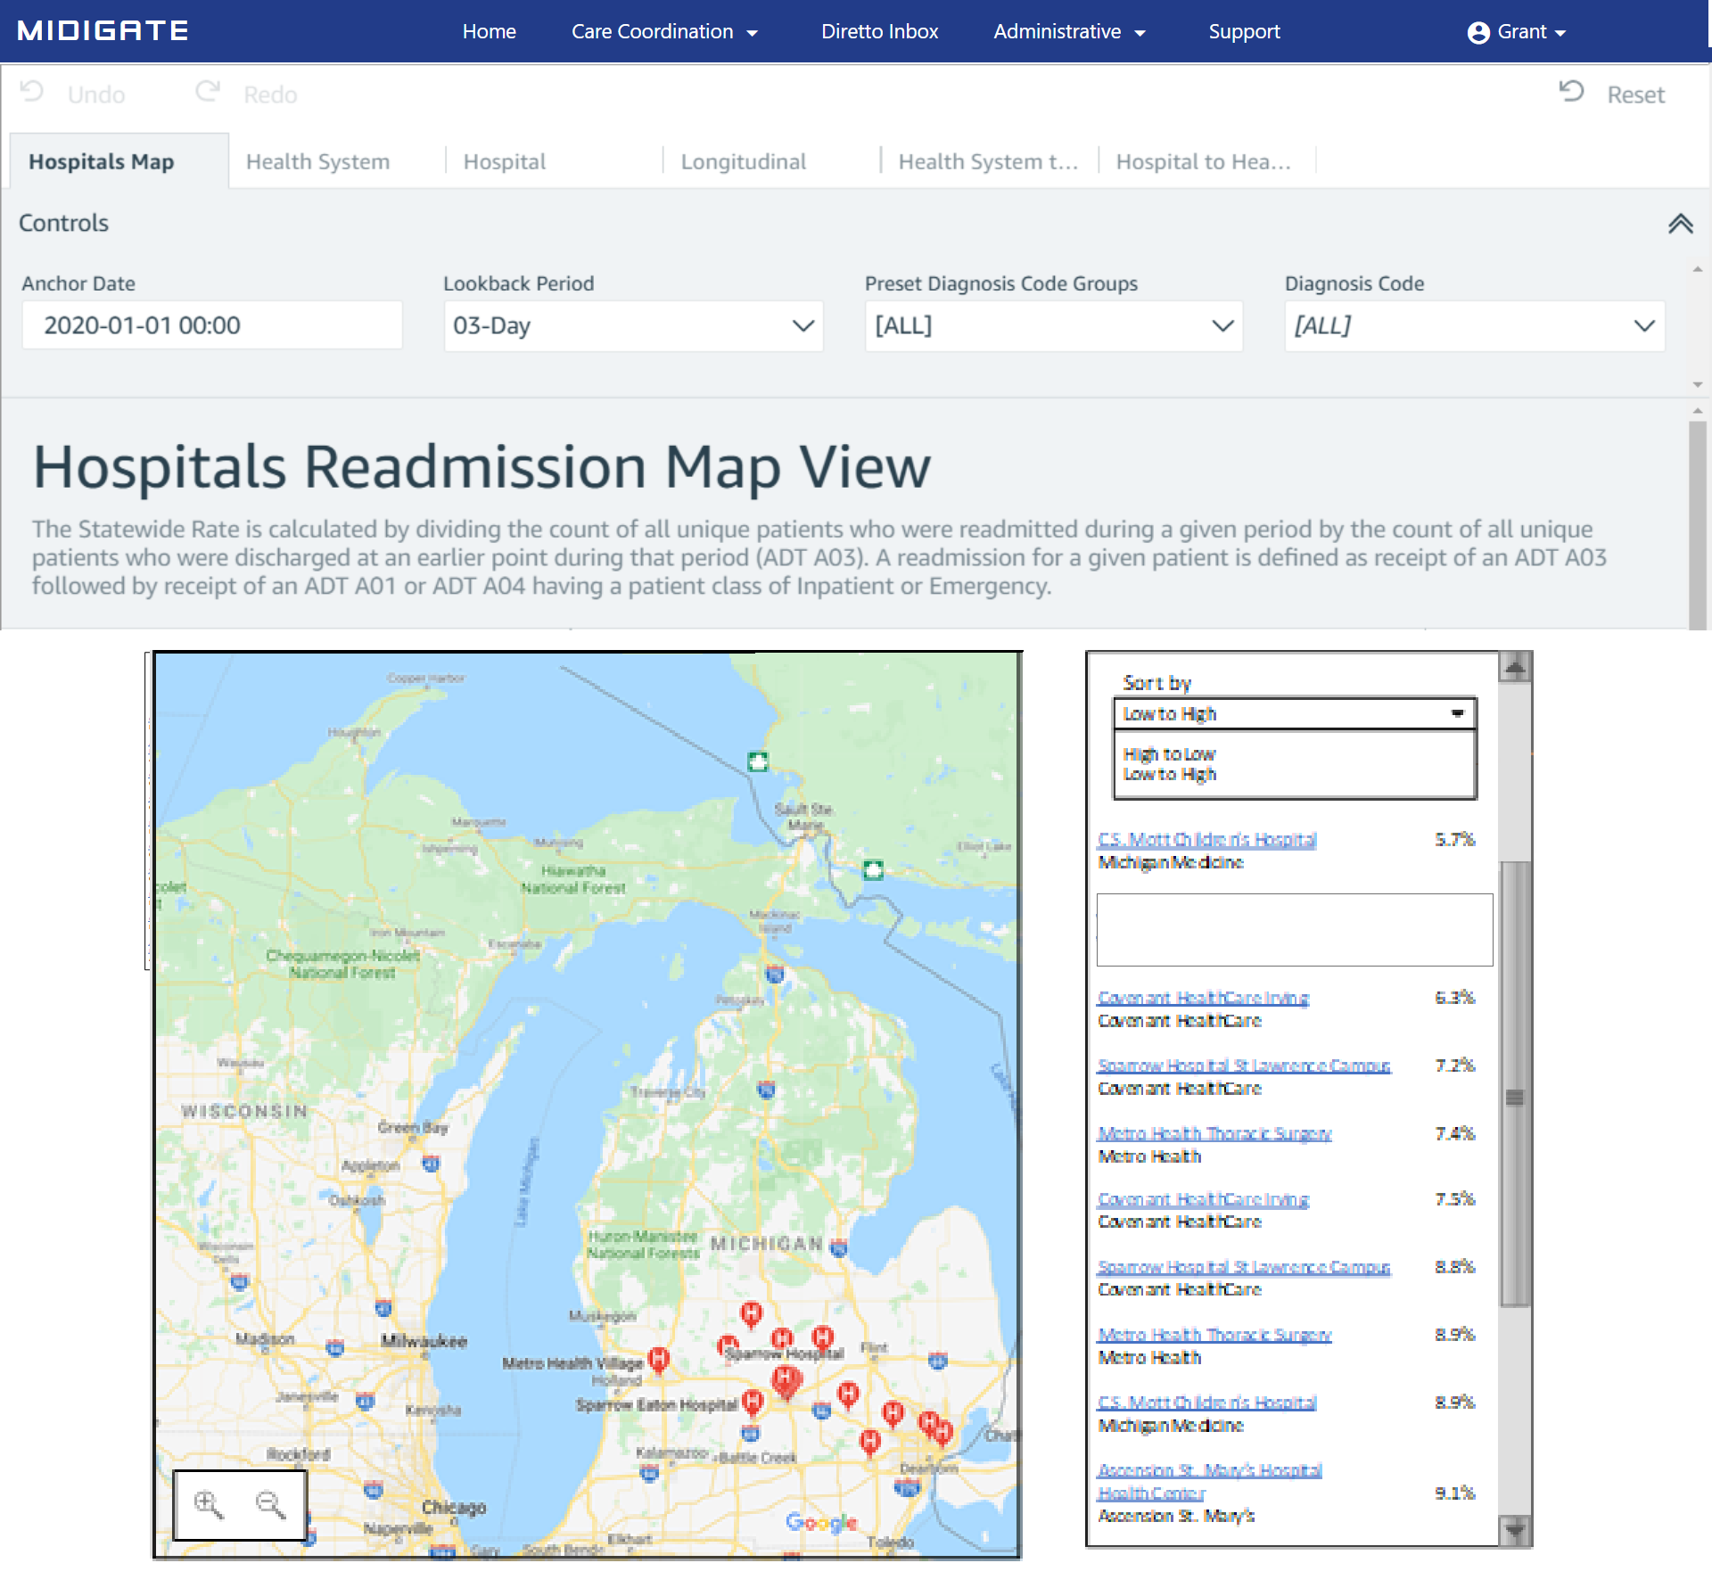Open Sparrow Hospital St Lawrence Campus 7.2% link
Screen dimensions: 1712x1596
[x=1244, y=1065]
